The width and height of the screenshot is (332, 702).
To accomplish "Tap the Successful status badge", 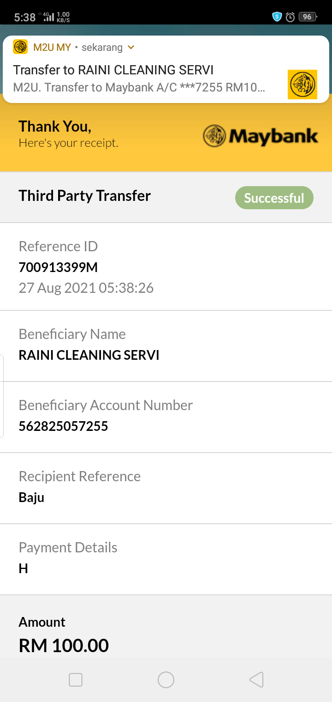I will (274, 198).
